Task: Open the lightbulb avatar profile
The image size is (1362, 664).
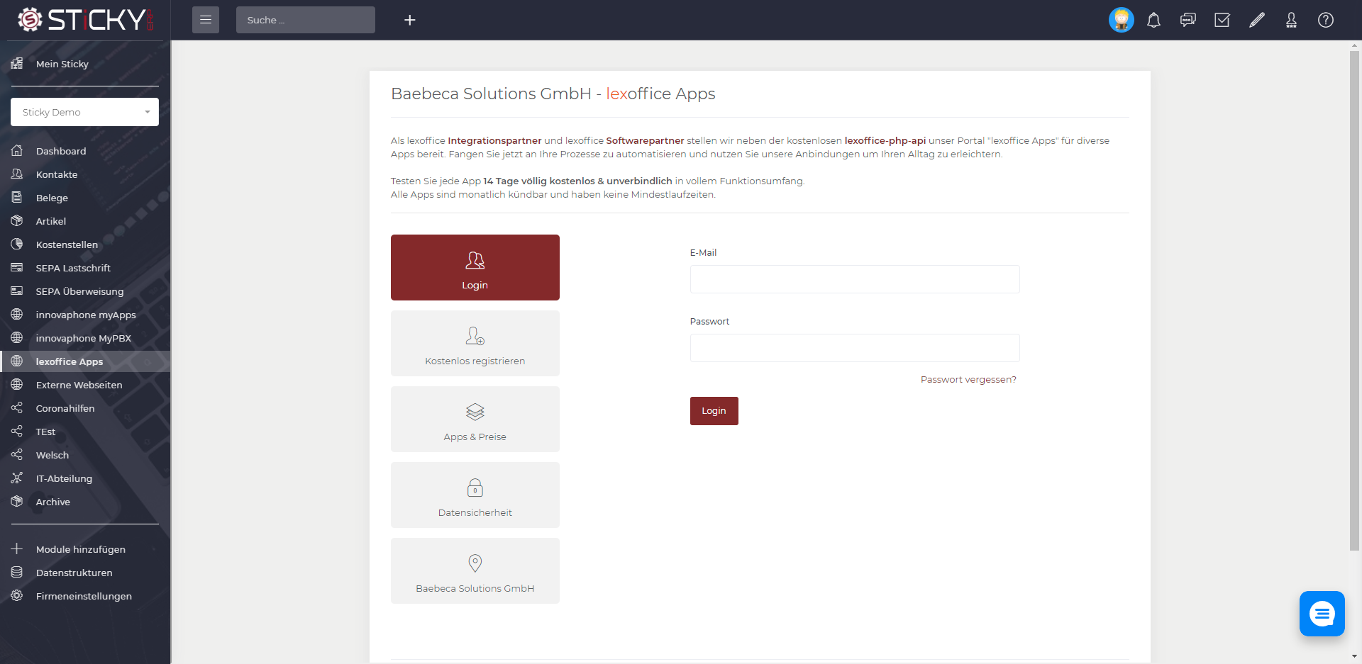Action: (x=1122, y=20)
